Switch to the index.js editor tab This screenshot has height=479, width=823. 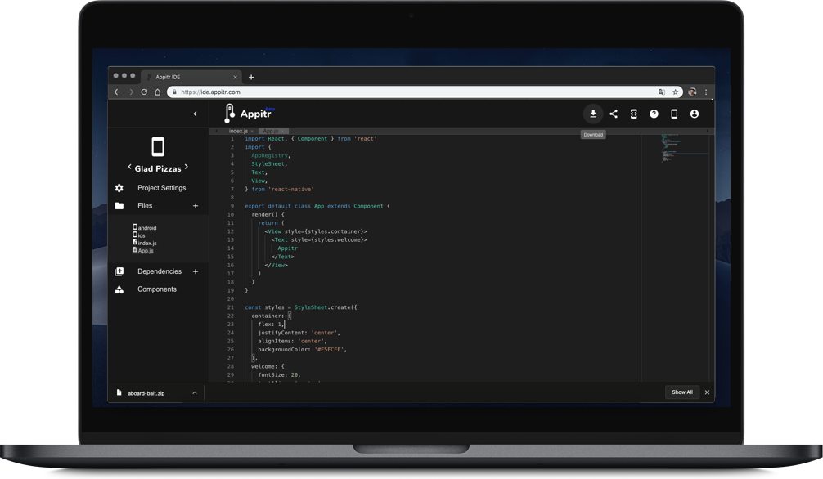[x=238, y=131]
